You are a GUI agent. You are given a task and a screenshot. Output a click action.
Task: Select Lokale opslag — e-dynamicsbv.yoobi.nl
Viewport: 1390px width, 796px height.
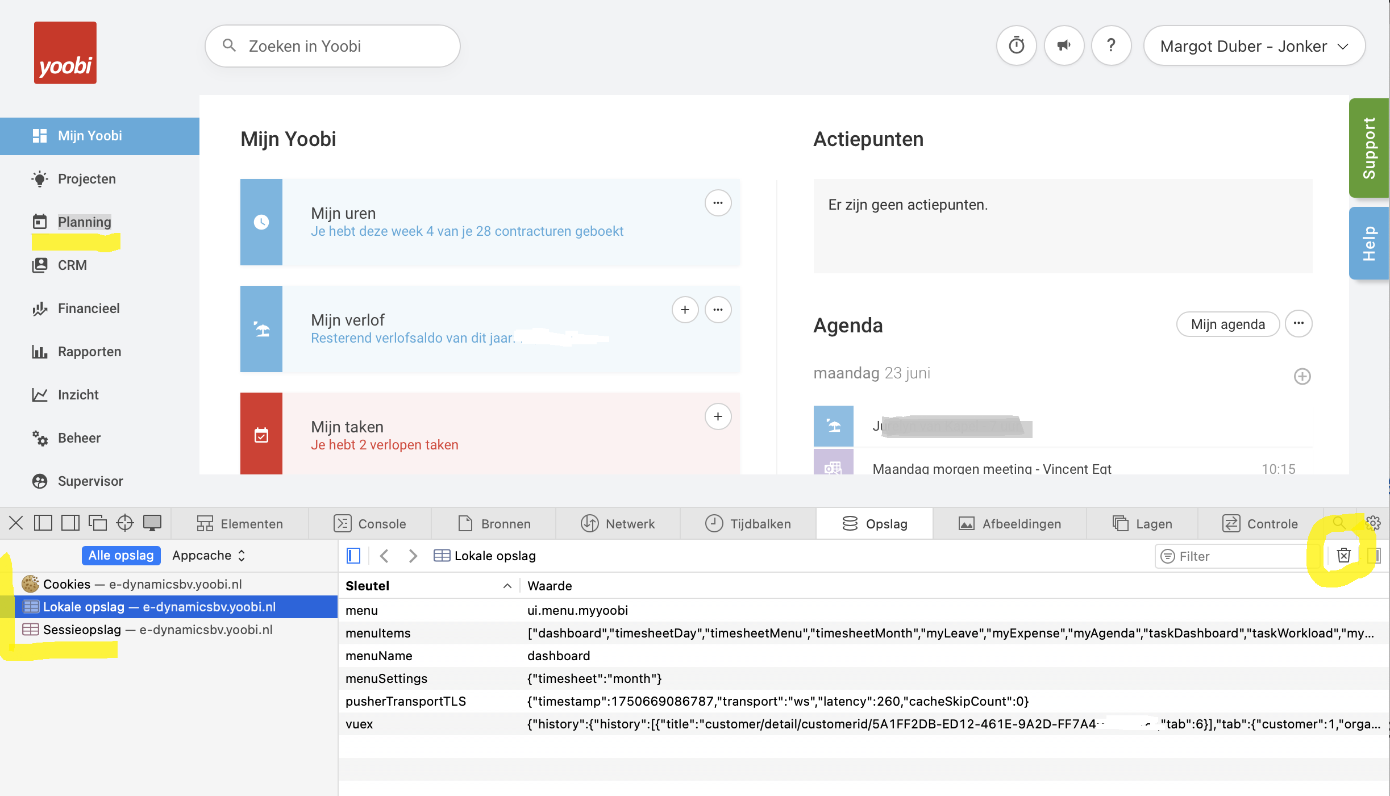click(169, 607)
